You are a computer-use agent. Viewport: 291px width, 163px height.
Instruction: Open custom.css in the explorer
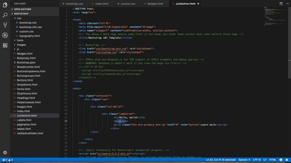(26, 31)
